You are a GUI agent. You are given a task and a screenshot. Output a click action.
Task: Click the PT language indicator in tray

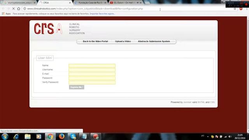[x=203, y=136]
